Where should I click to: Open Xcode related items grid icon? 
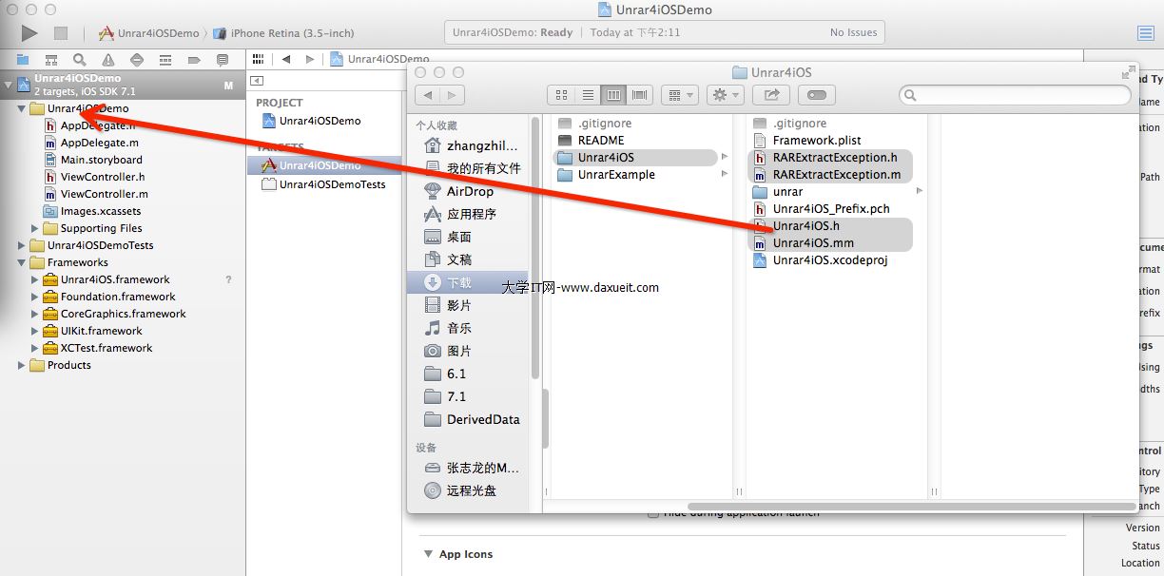click(x=257, y=59)
